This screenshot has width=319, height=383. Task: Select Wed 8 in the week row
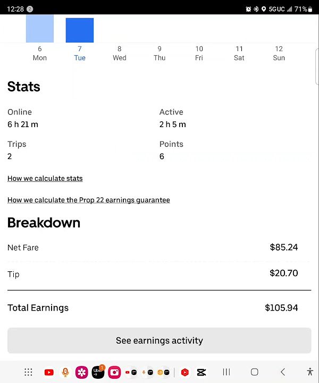click(x=120, y=53)
